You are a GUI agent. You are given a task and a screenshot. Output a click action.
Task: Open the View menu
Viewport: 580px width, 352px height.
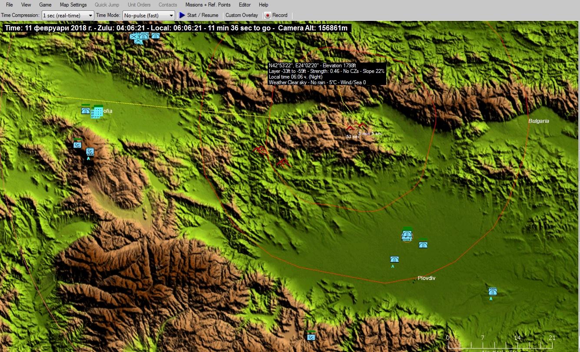(26, 5)
